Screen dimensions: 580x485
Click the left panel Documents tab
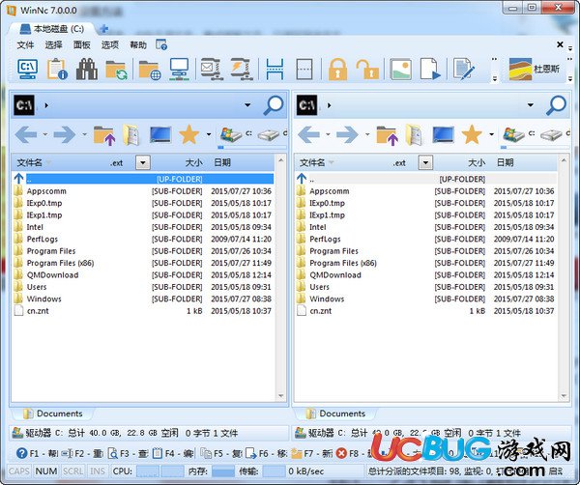[52, 414]
